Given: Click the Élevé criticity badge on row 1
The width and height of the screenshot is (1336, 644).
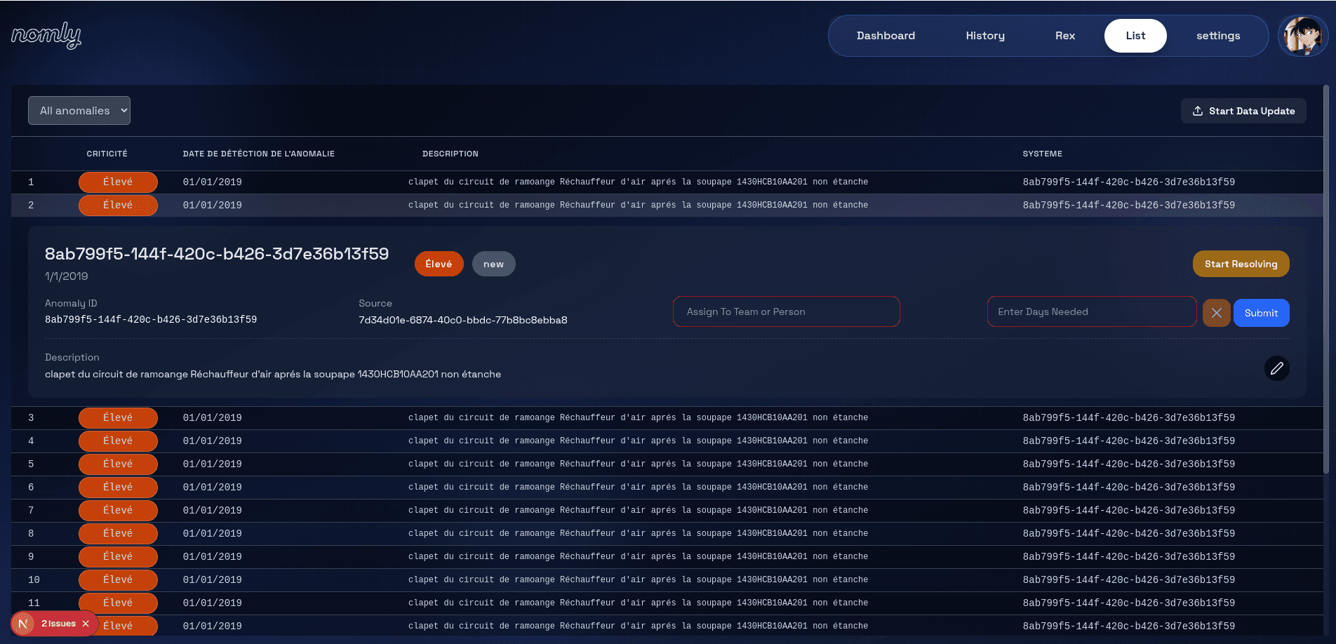Looking at the screenshot, I should (118, 182).
